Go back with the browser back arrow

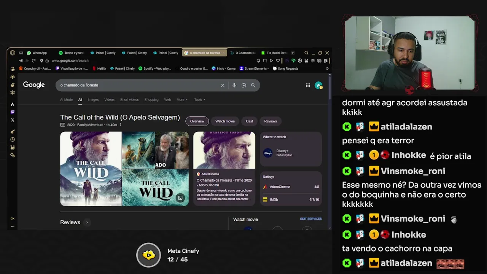coord(21,61)
